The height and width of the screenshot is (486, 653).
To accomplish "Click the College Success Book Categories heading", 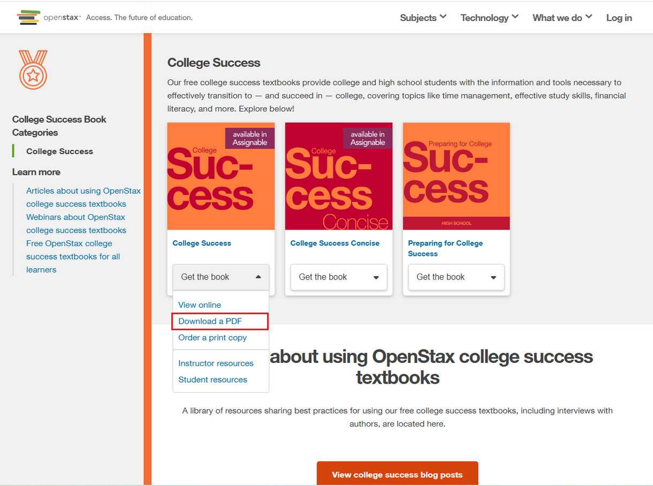I will coord(59,126).
